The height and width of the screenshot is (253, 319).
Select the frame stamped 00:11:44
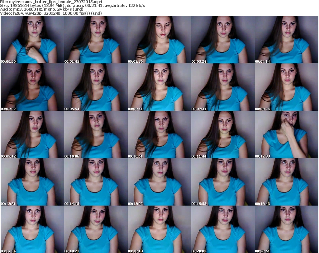[223, 134]
